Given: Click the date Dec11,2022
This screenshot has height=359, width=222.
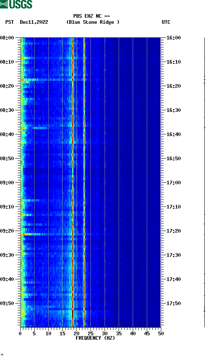Looking at the screenshot, I should 34,22.
